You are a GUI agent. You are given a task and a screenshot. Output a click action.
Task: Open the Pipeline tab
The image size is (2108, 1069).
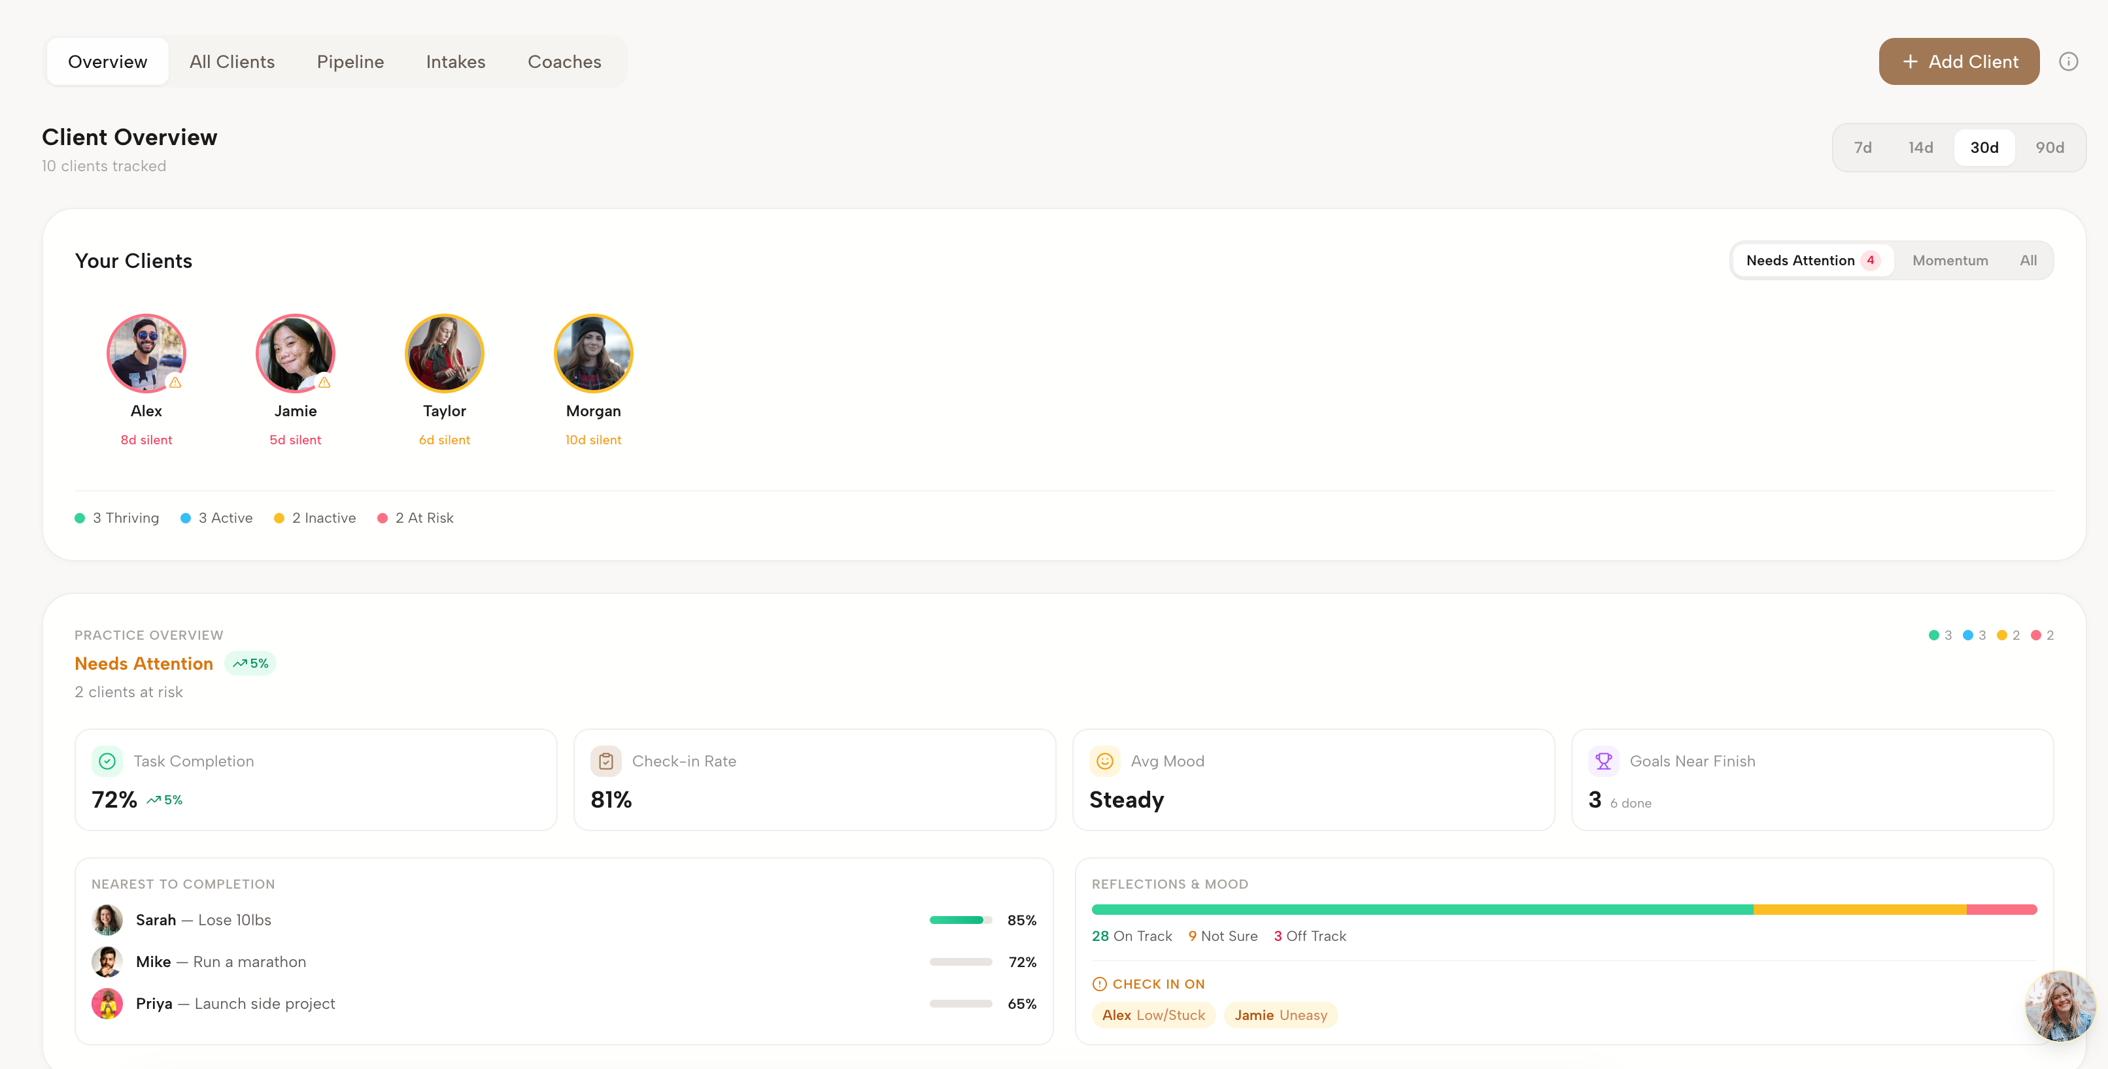pos(350,61)
